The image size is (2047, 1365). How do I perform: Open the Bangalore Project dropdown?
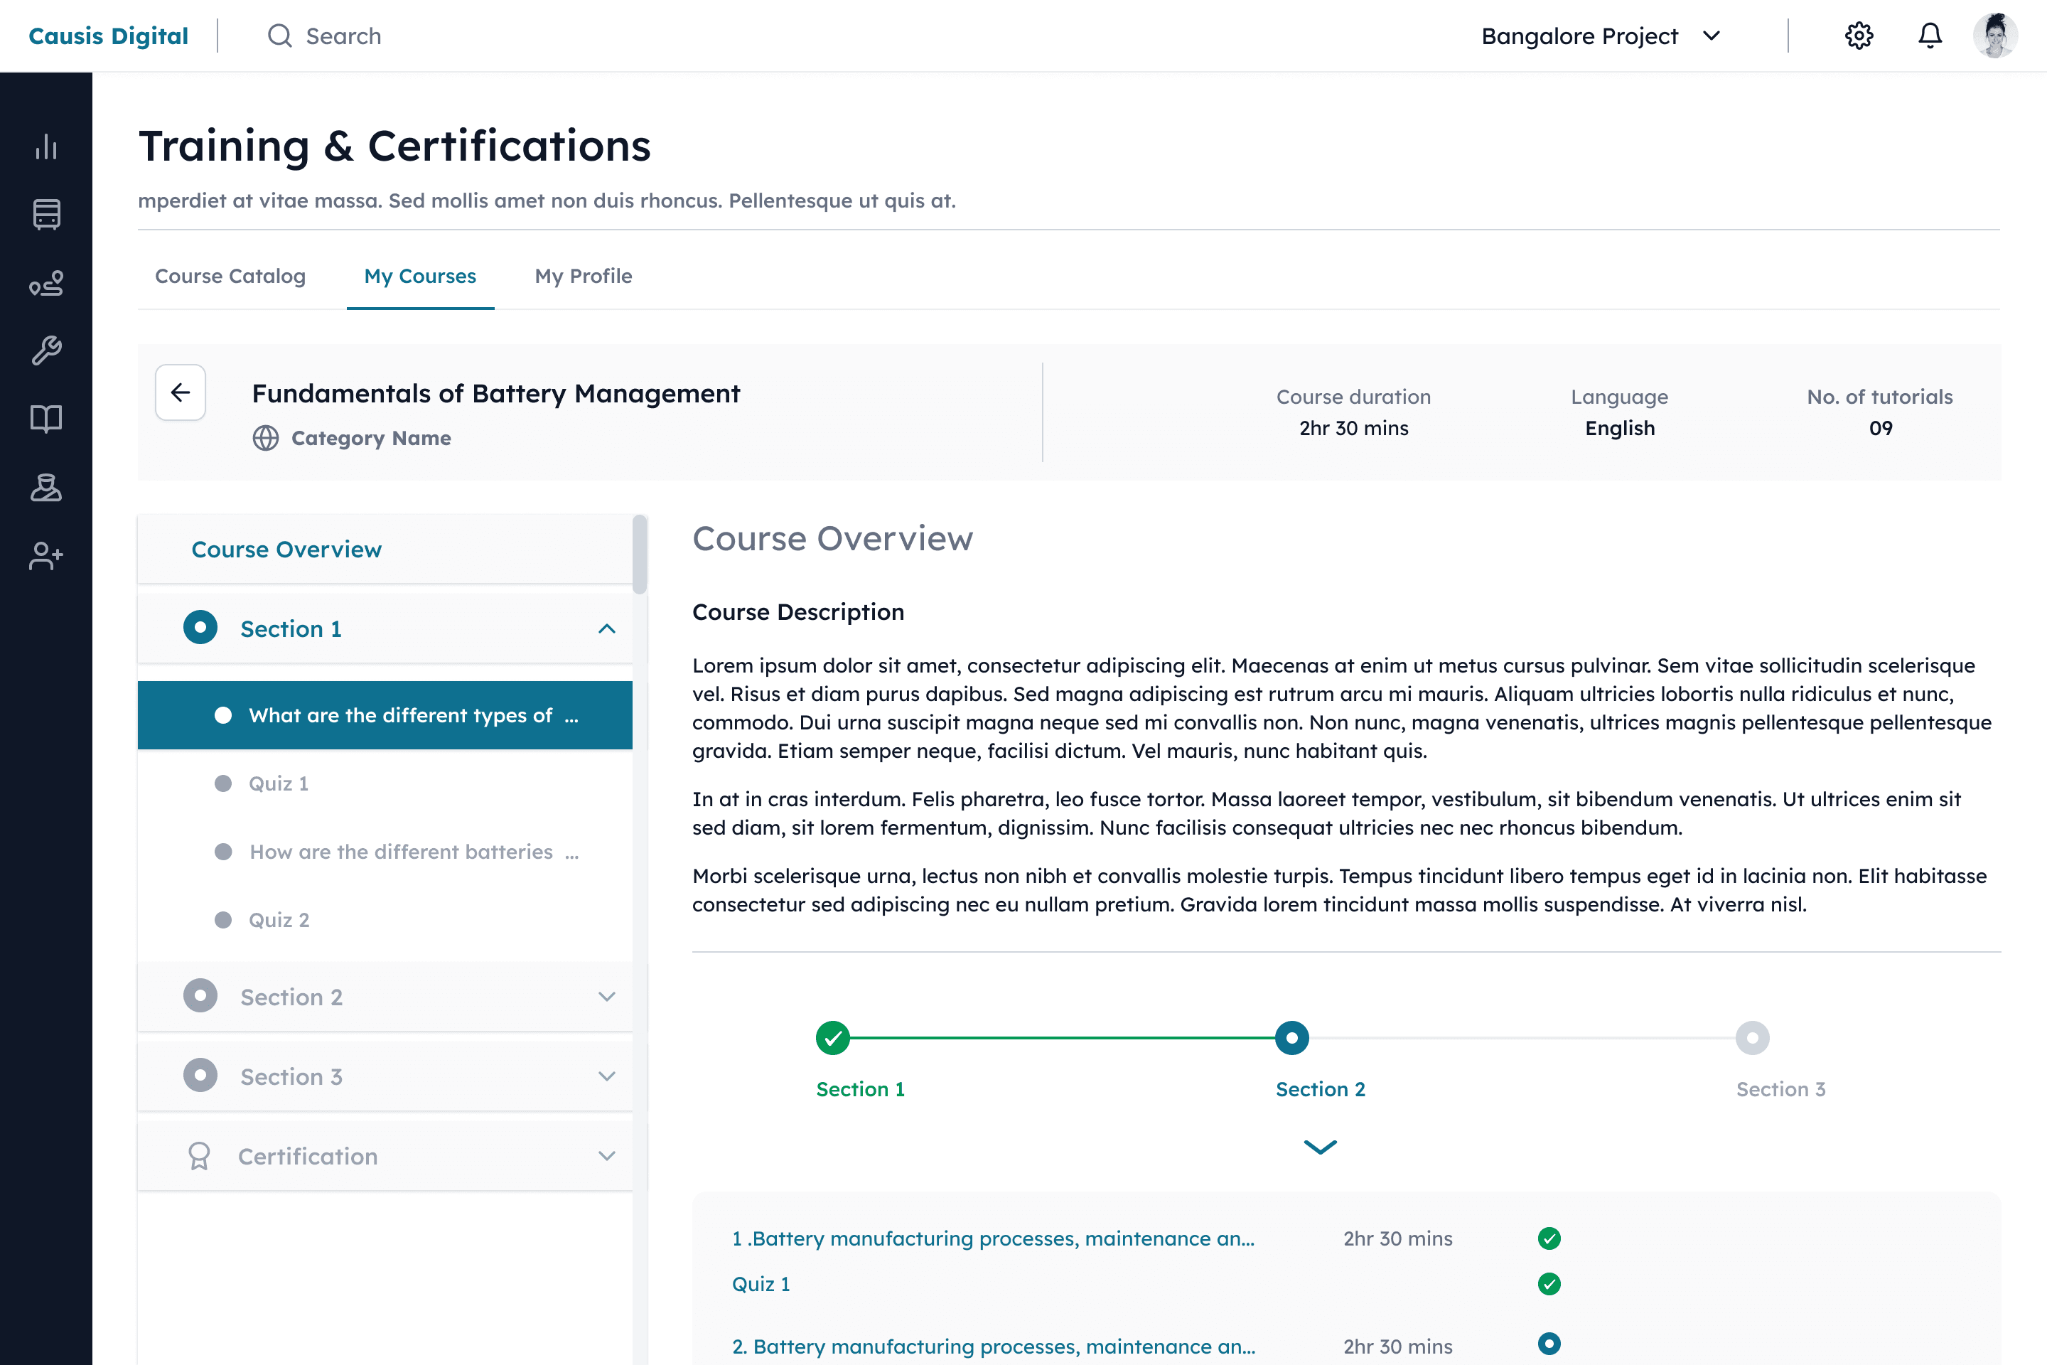pos(1600,36)
